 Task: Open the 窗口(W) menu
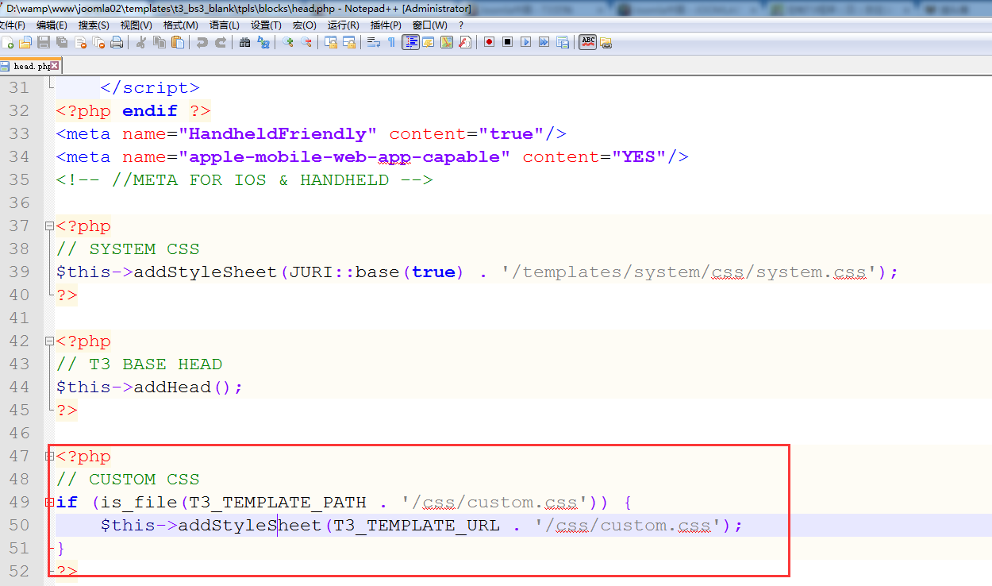pos(429,25)
